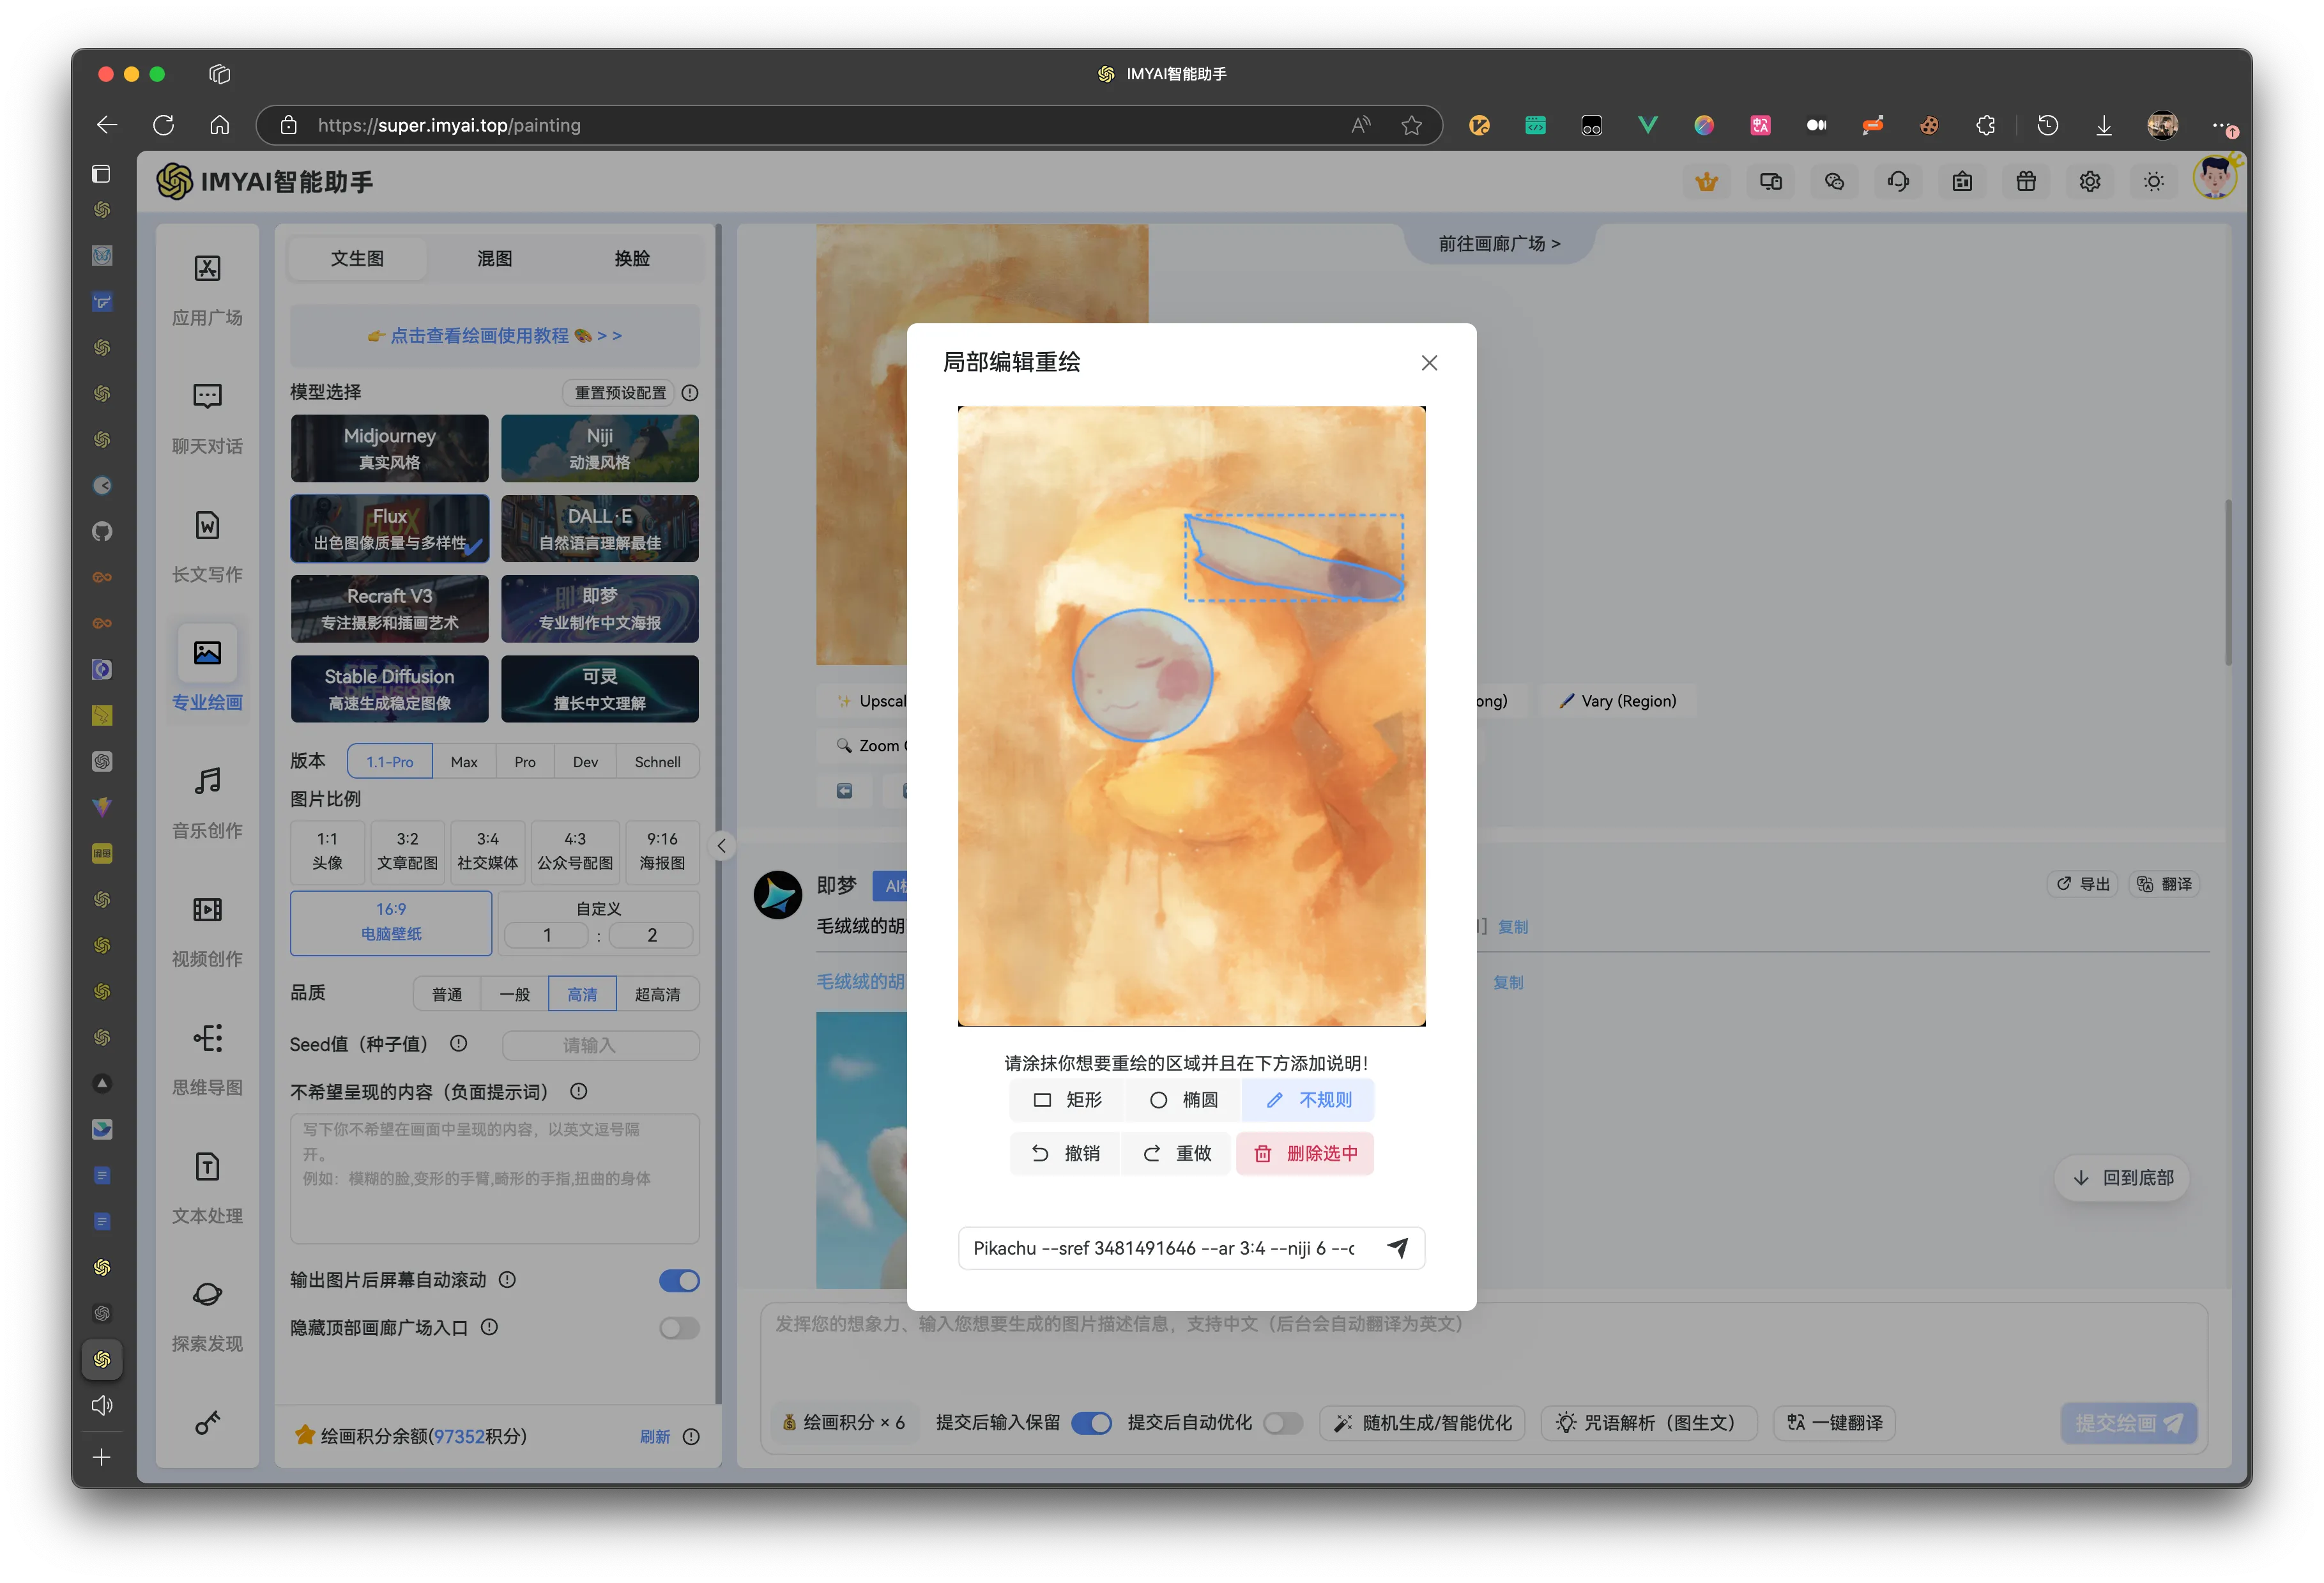
Task: Select the Niji 动漫风格 model
Action: (x=599, y=448)
